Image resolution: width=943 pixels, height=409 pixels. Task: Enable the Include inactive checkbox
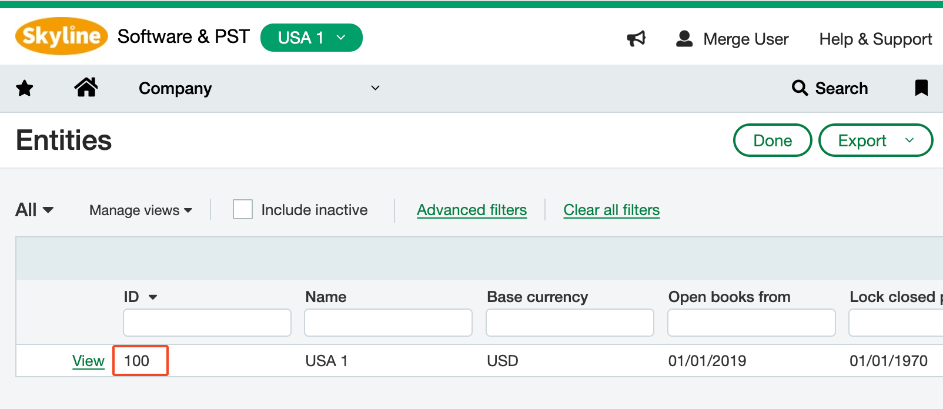point(243,210)
